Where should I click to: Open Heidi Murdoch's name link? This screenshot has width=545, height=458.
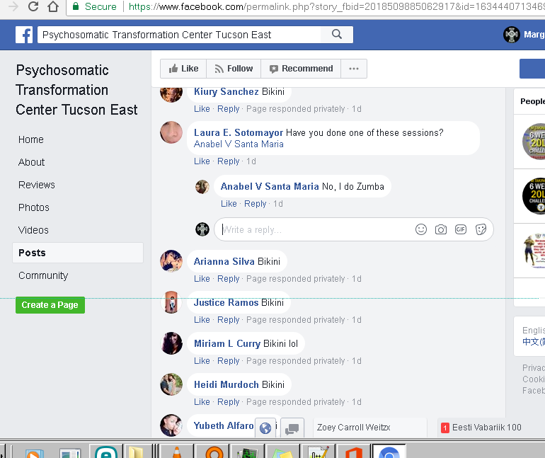click(x=226, y=384)
